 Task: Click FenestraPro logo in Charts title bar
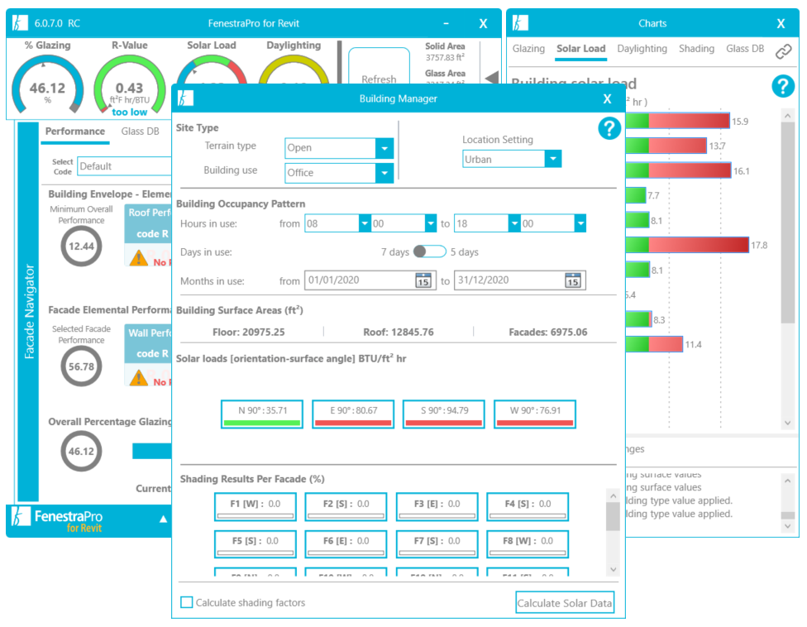click(520, 23)
